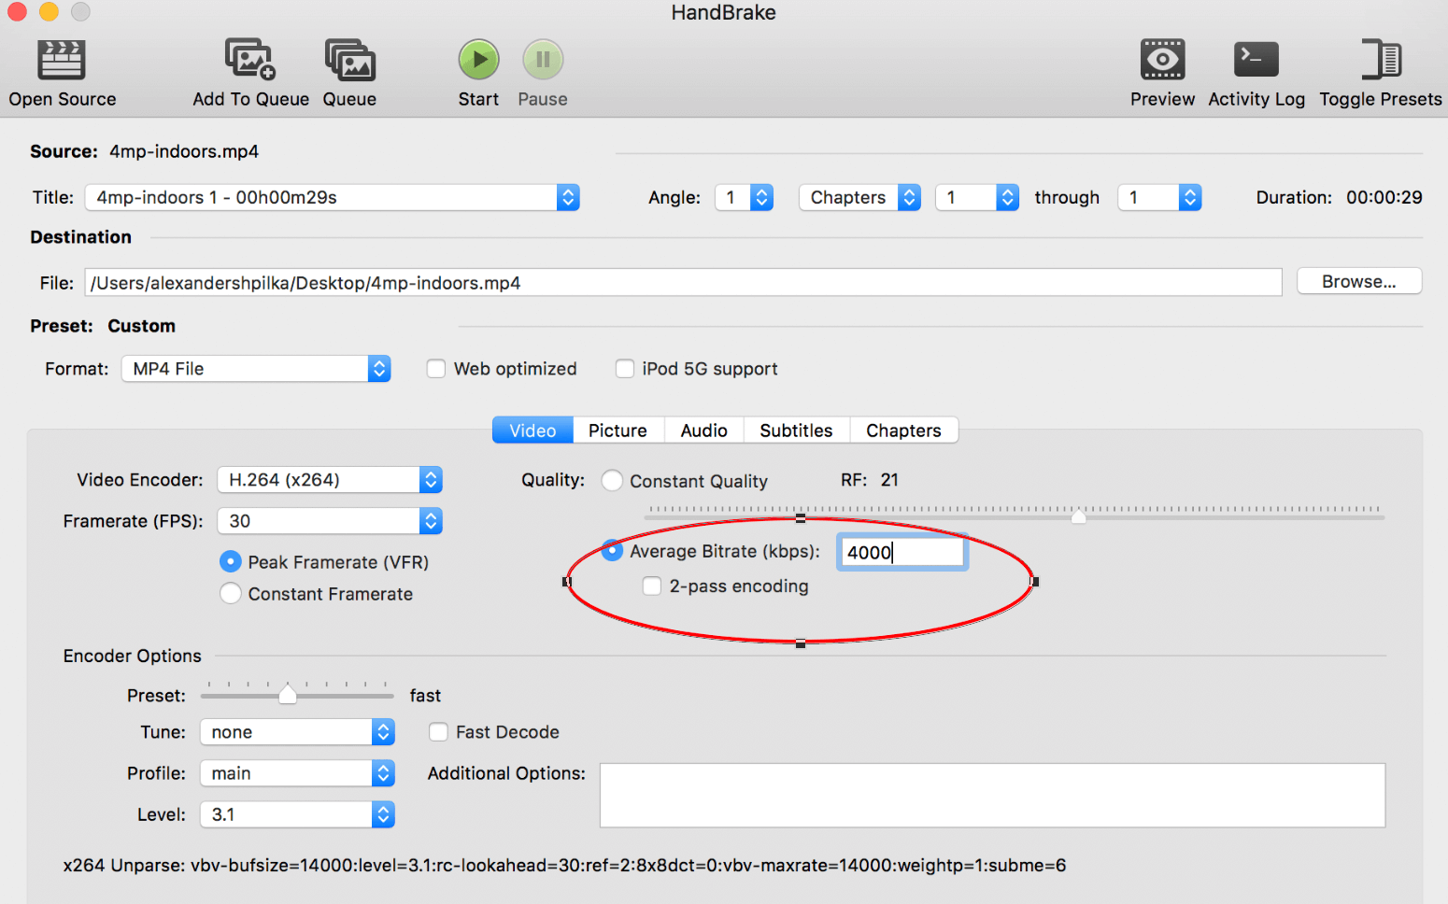The width and height of the screenshot is (1448, 904).
Task: Minimize HandBrake using the yellow button
Action: coord(49,11)
